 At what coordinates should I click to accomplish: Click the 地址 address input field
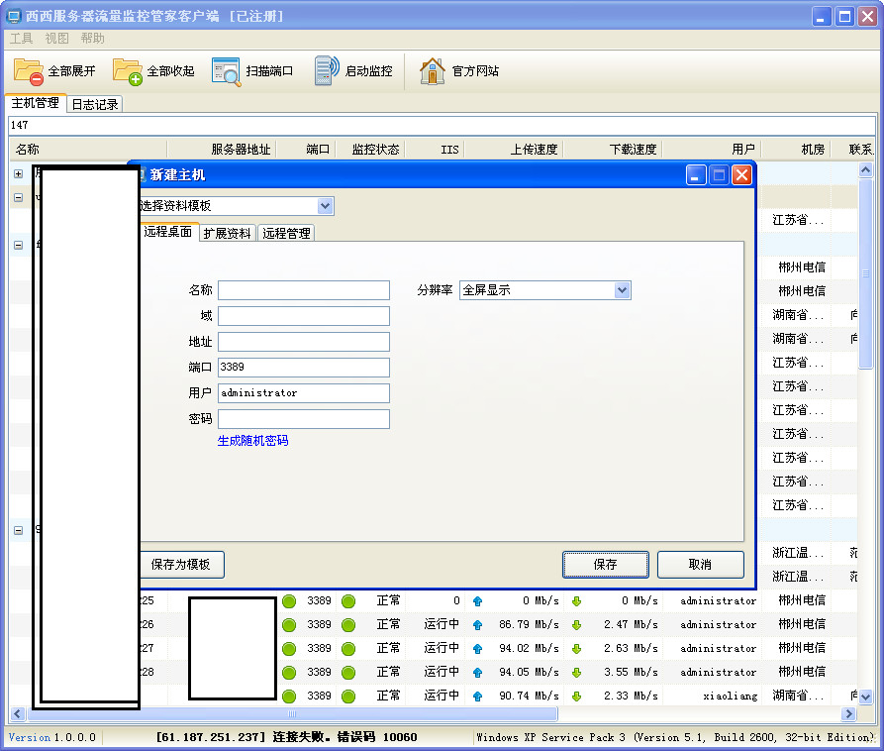pyautogui.click(x=303, y=342)
